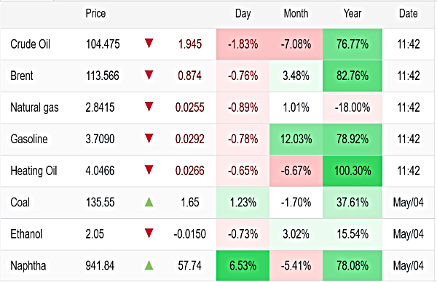
Task: Click Coal day change 1.23%
Action: 243,202
